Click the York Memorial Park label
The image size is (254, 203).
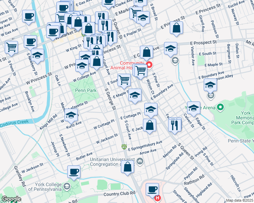click(x=243, y=118)
